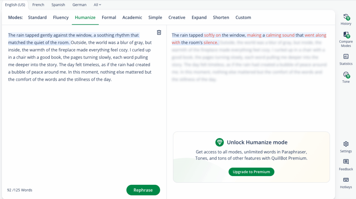Click the "Unlock Humanize mode" heading
The image size is (356, 199).
257,142
